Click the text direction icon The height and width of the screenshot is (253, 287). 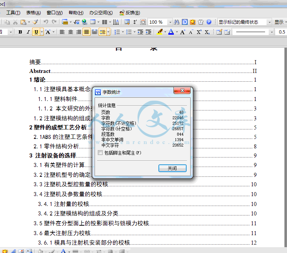[116, 22]
